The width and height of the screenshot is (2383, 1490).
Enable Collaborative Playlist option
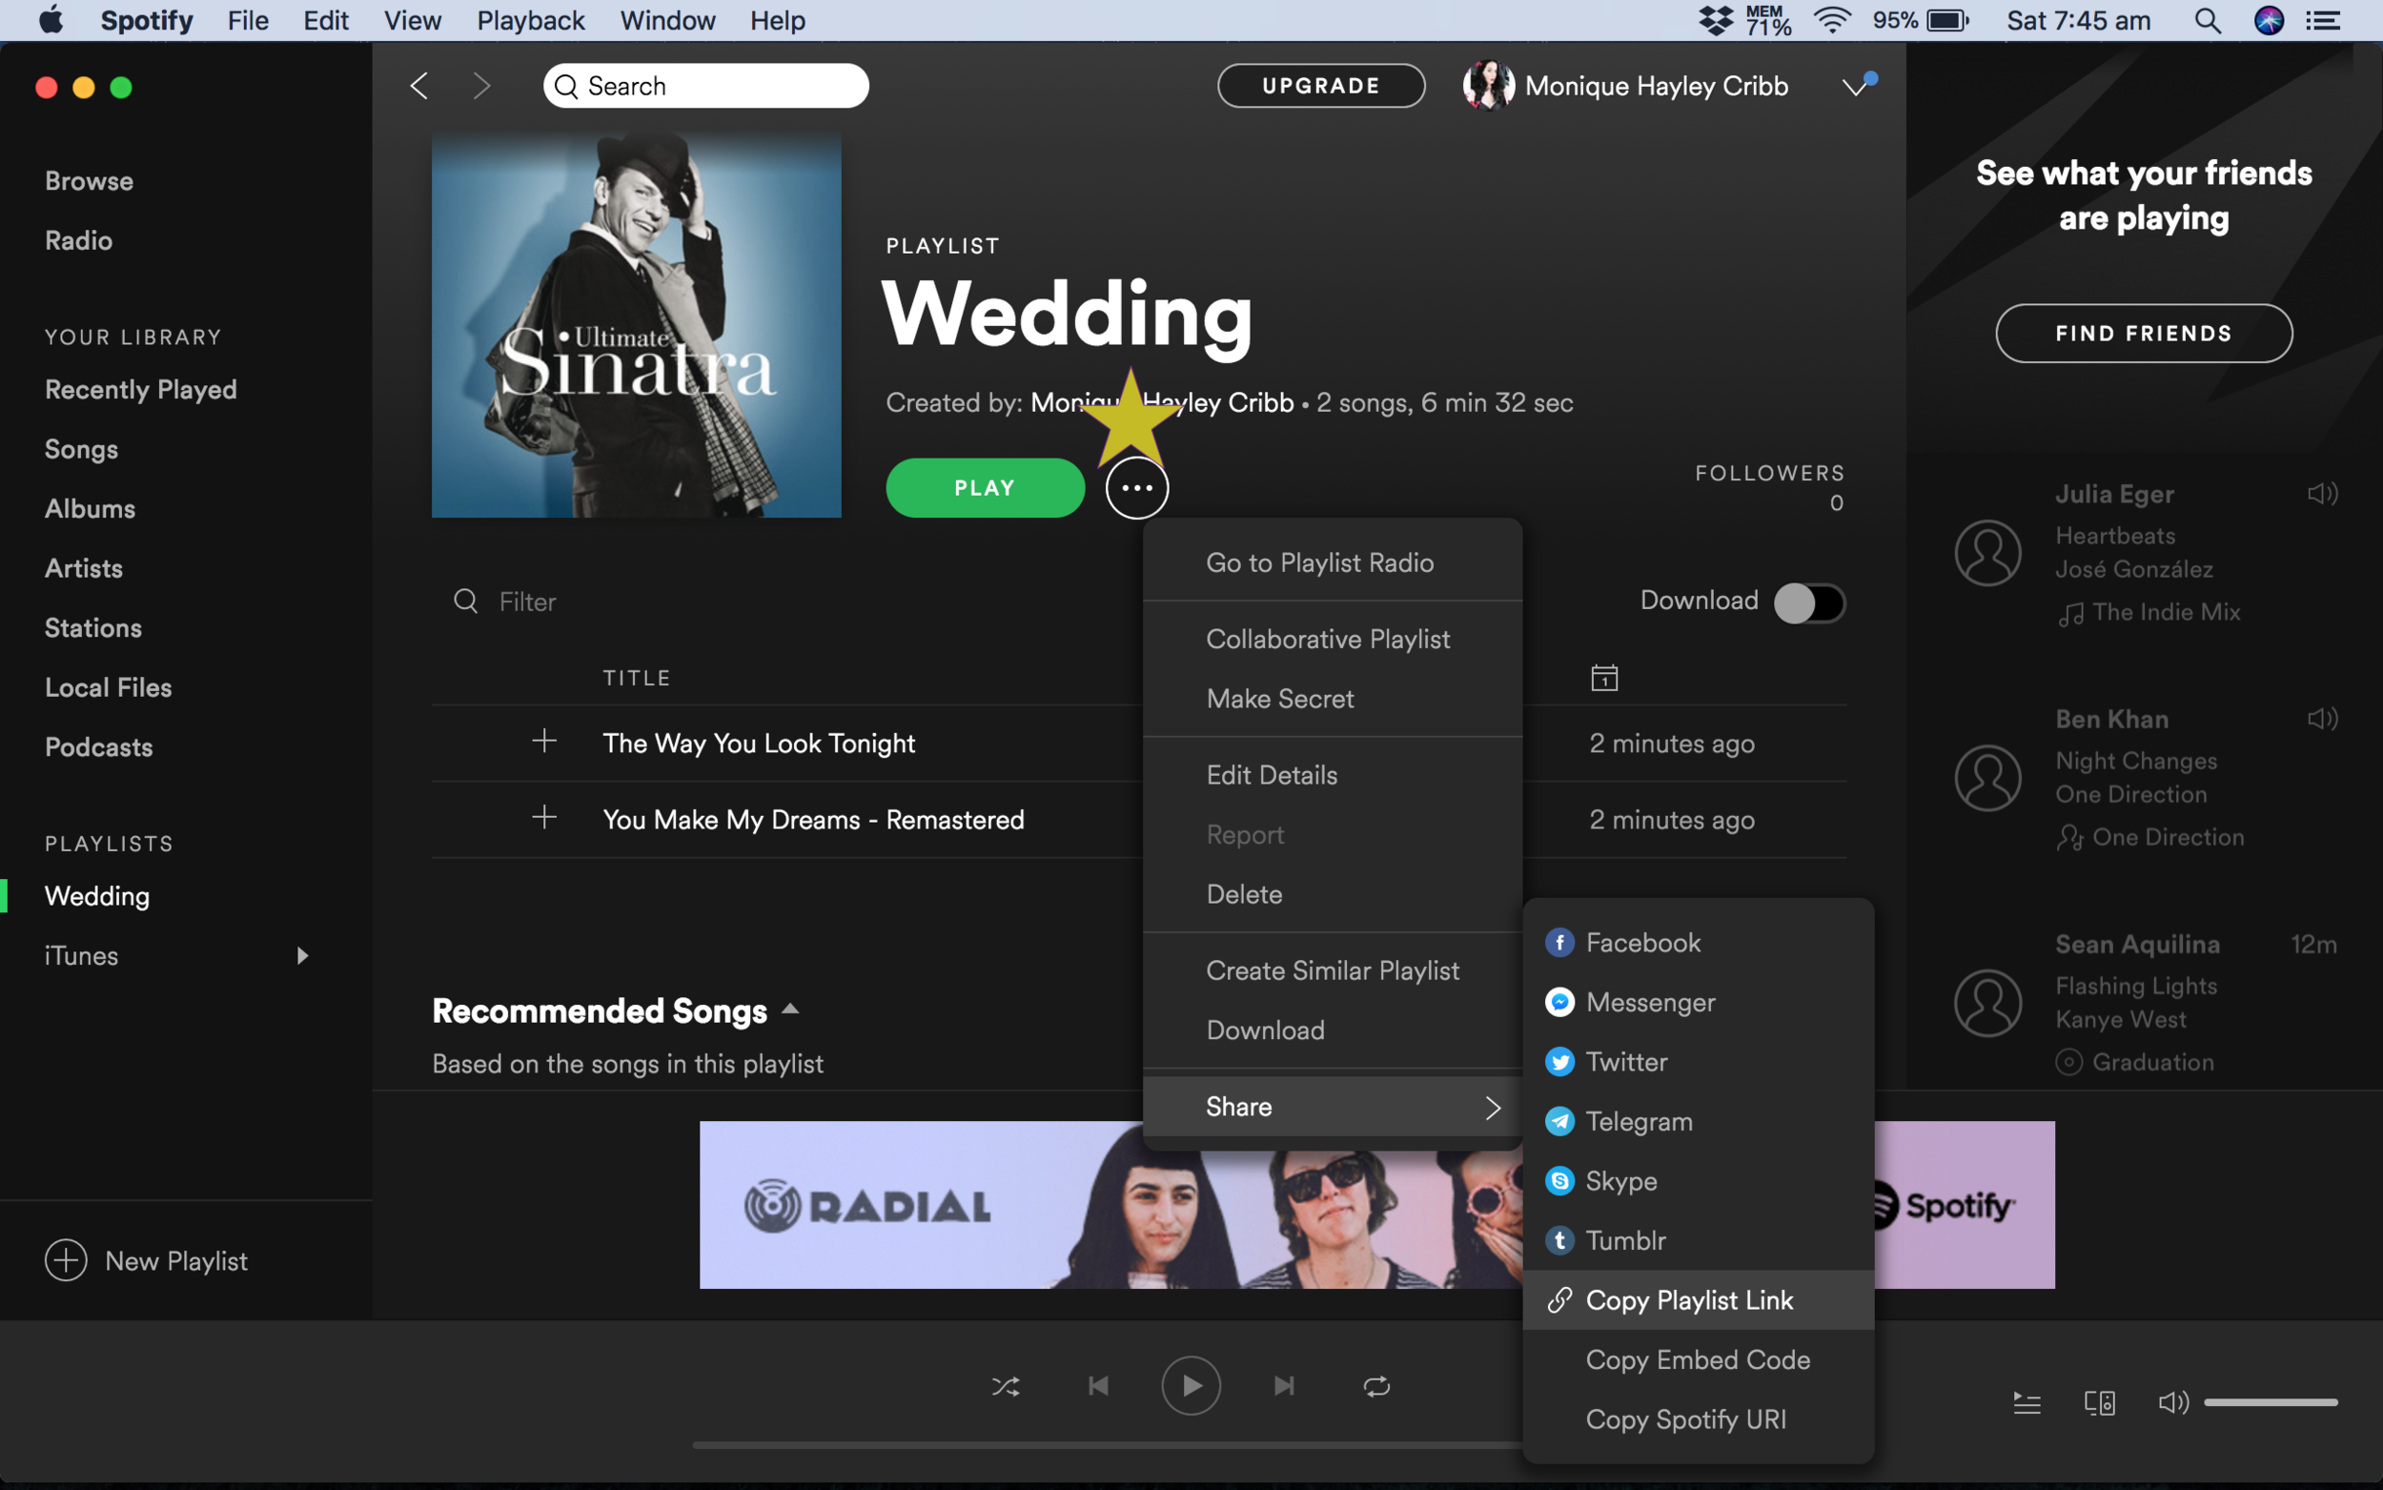(x=1327, y=639)
